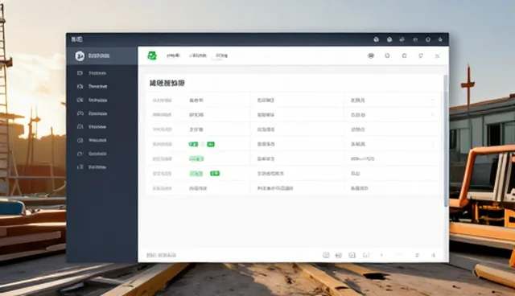
Task: Click the vertical scrollbar of the table panel
Action: tap(446, 141)
